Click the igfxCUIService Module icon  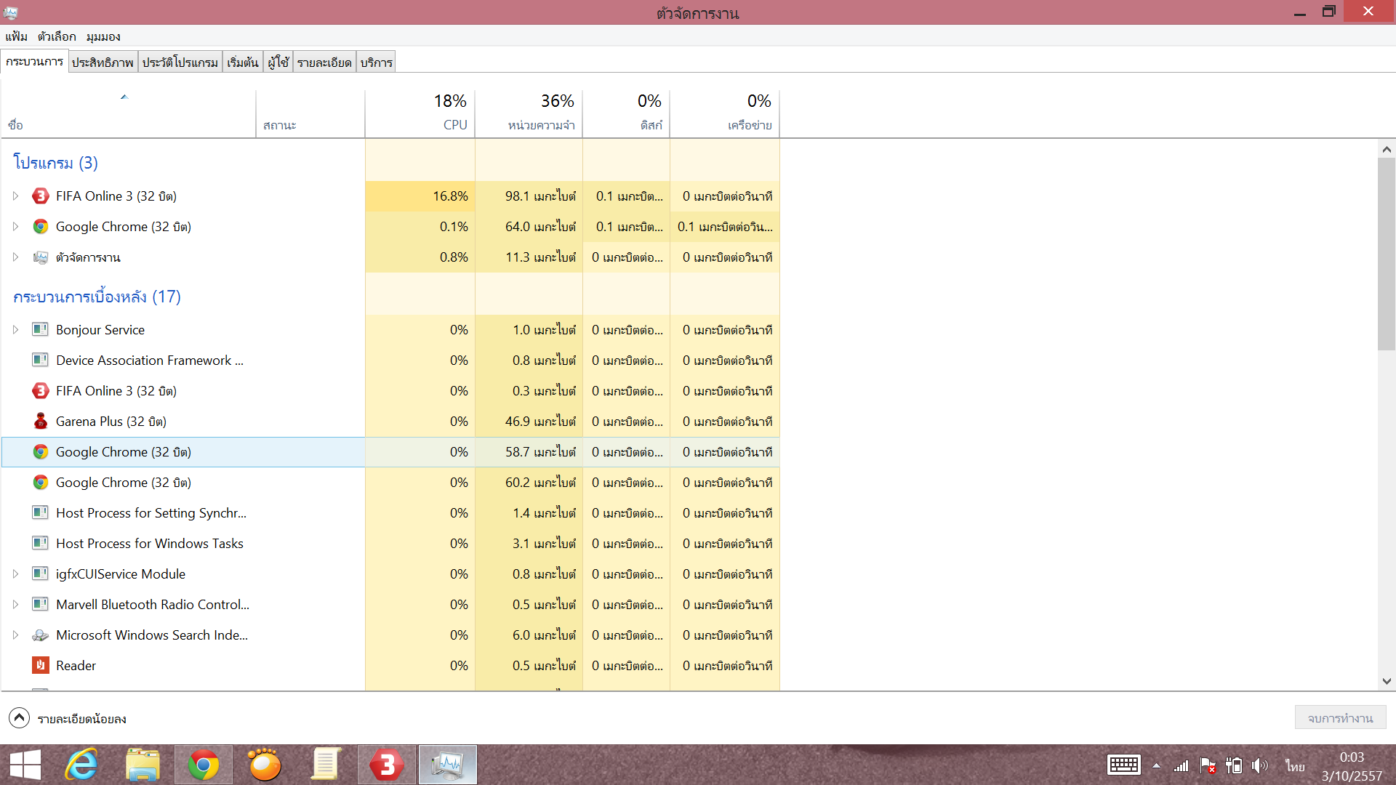pos(41,573)
